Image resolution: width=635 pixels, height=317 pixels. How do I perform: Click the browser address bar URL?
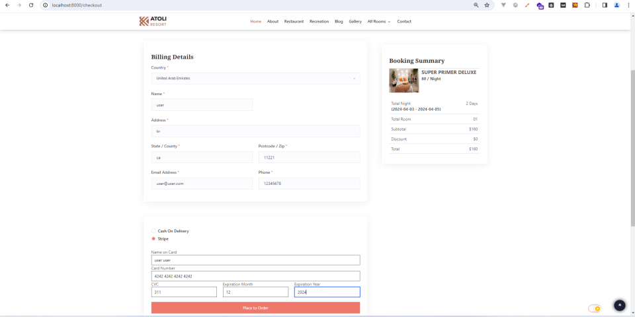77,5
